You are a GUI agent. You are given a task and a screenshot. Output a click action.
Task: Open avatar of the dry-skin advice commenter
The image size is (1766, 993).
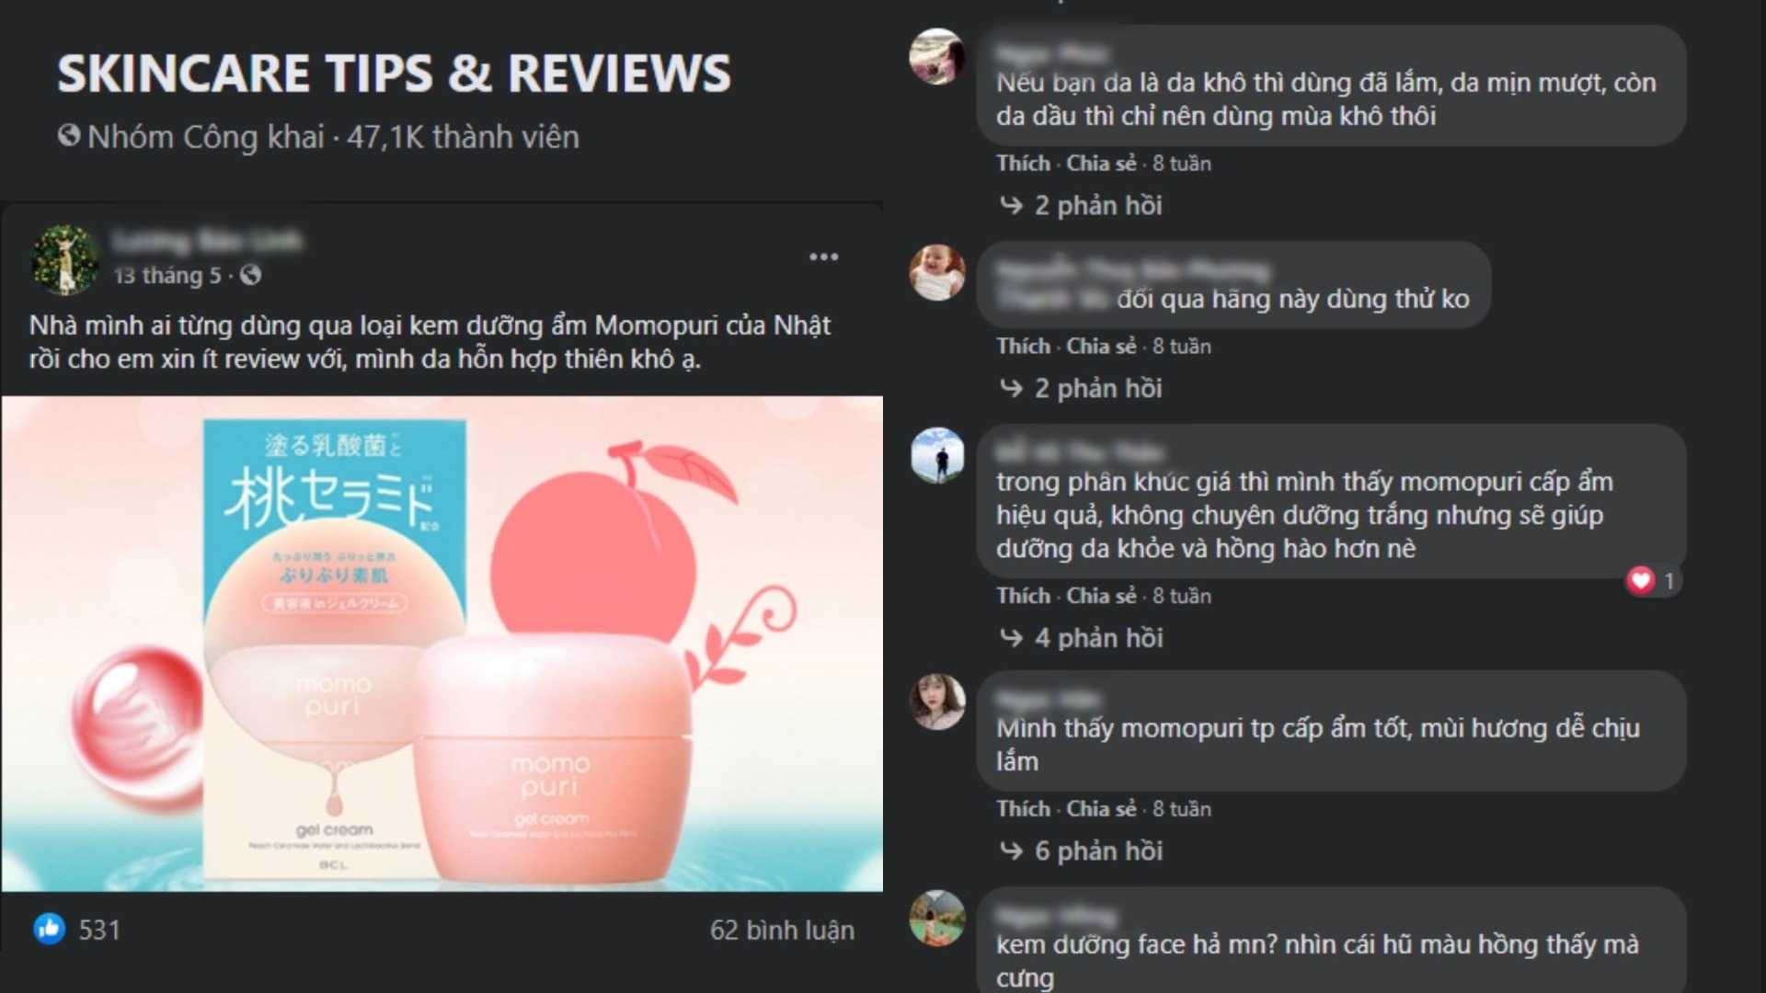[x=937, y=56]
